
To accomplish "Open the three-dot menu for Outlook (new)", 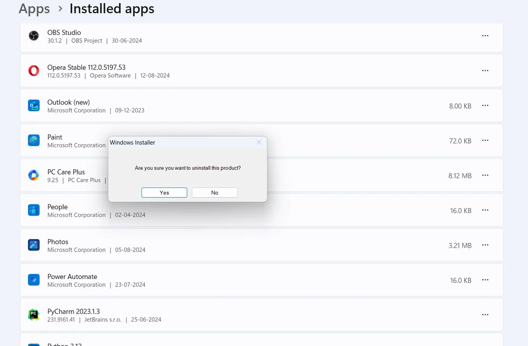I will click(x=485, y=105).
